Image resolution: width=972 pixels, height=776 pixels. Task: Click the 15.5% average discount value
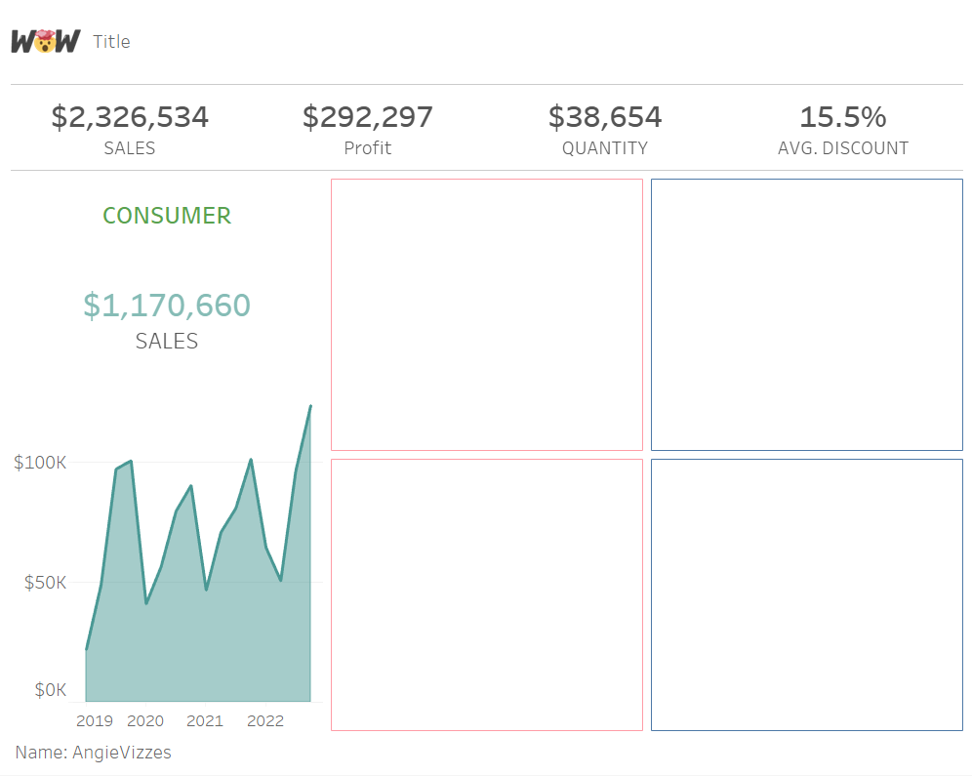pyautogui.click(x=842, y=117)
